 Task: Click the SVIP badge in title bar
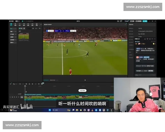point(127,21)
